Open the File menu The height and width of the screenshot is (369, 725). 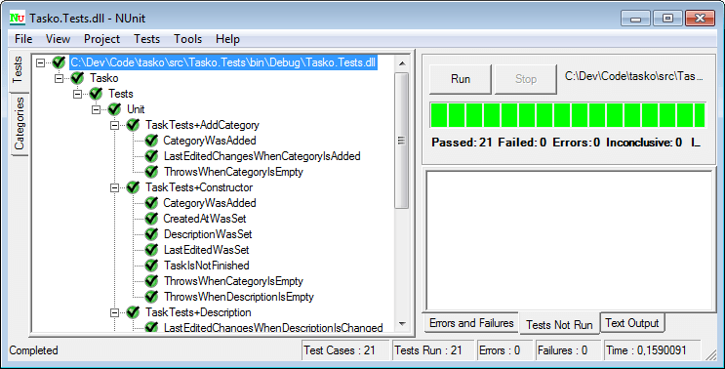tap(23, 39)
